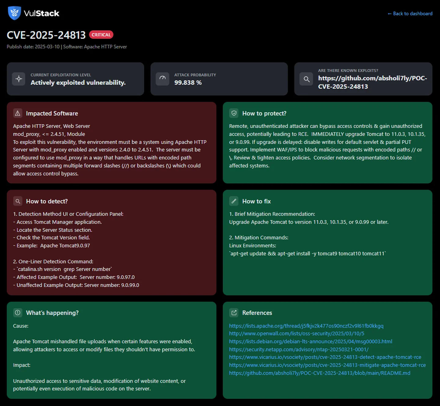Click the crosshair icon for exploitation level
The image size is (440, 406).
click(19, 79)
